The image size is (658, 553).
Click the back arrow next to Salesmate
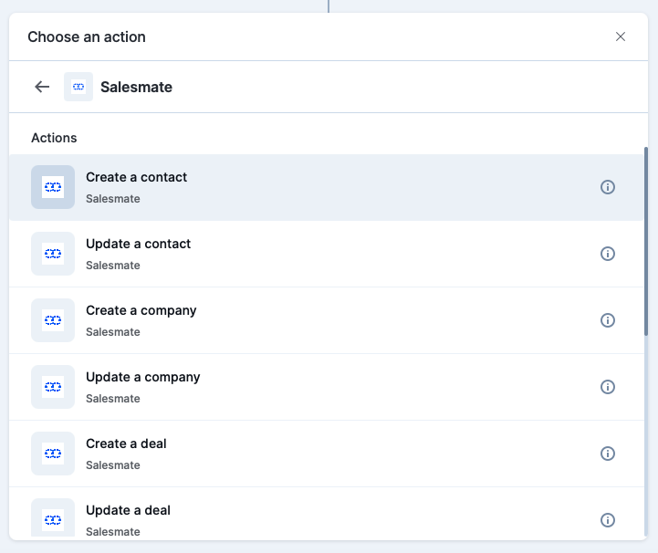[42, 87]
